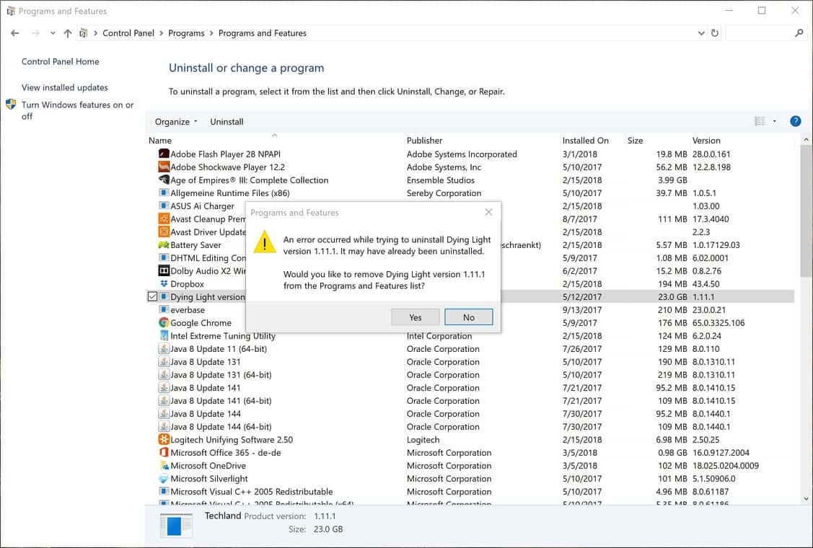Select the Google Chrome program icon
This screenshot has width=813, height=548.
[164, 323]
